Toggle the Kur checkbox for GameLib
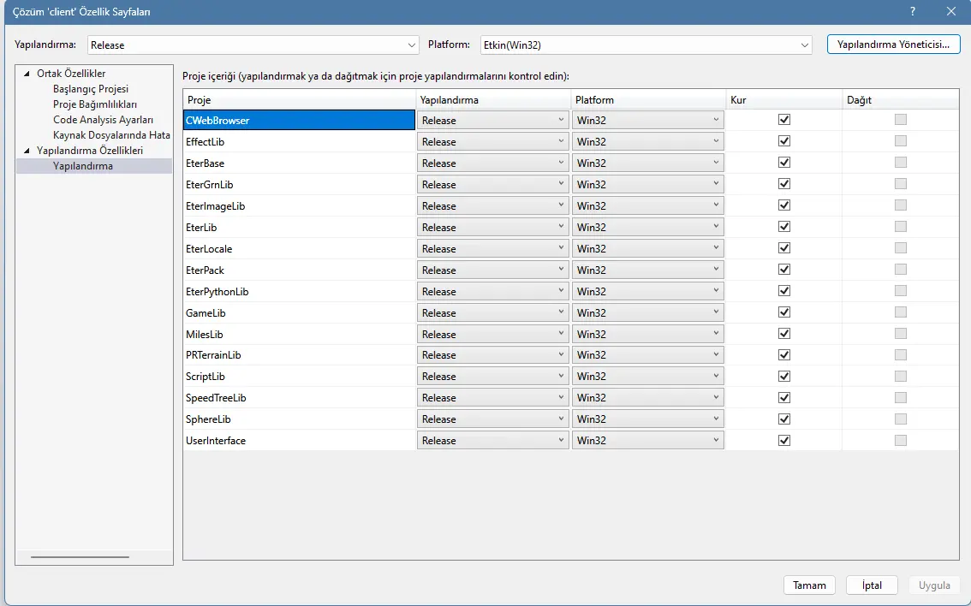The width and height of the screenshot is (971, 606). coord(783,312)
